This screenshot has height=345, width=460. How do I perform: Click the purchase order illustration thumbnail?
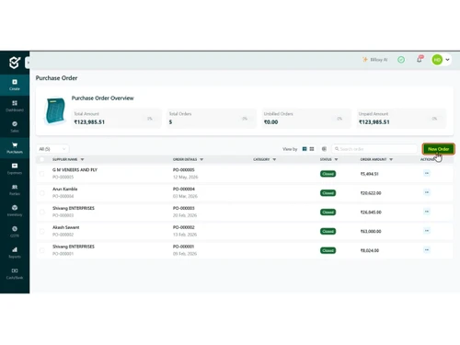[55, 110]
